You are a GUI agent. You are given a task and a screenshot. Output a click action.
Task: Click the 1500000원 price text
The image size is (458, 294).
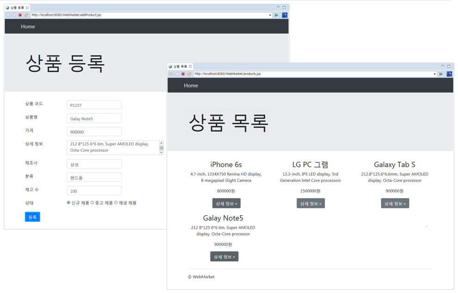pos(310,191)
